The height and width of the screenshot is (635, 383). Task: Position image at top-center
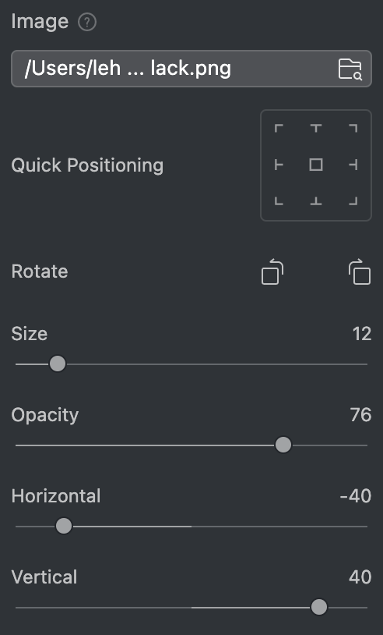pyautogui.click(x=316, y=129)
